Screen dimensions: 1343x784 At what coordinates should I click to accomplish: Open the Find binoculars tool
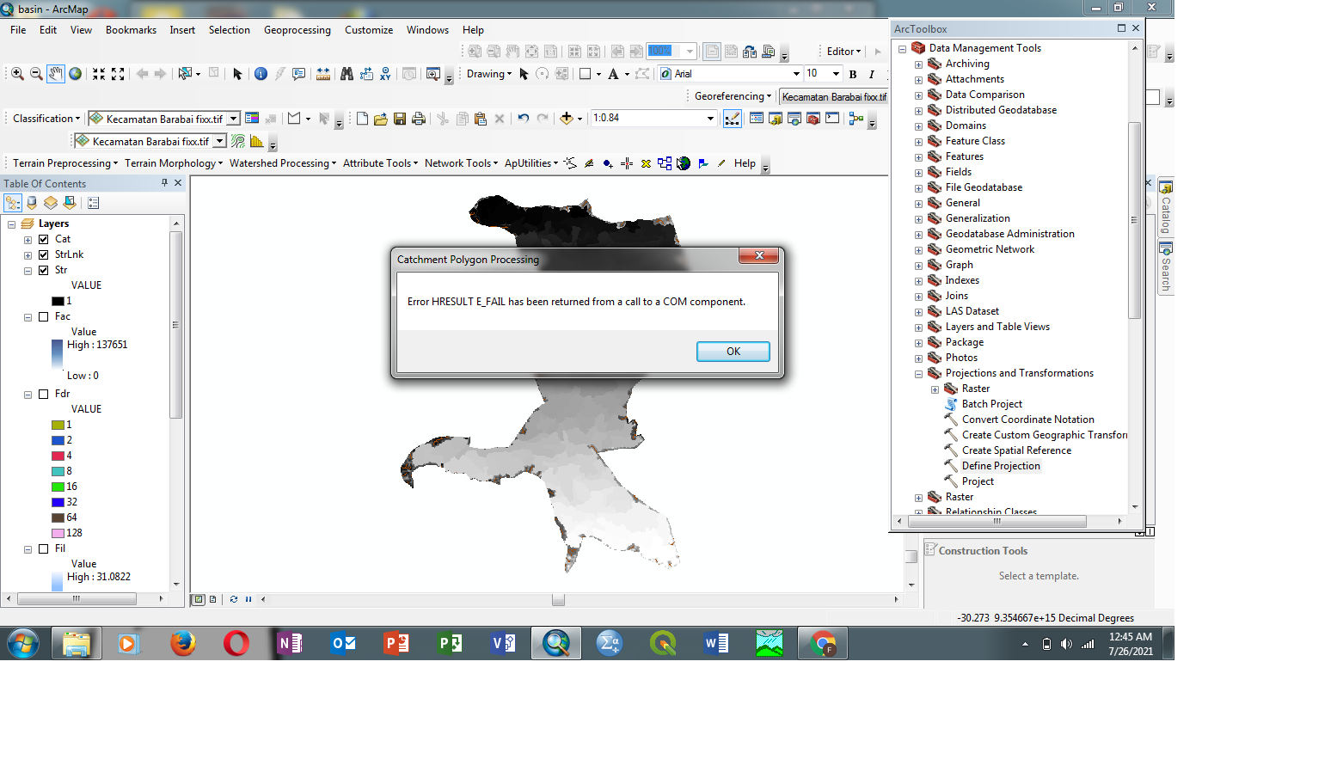click(346, 74)
